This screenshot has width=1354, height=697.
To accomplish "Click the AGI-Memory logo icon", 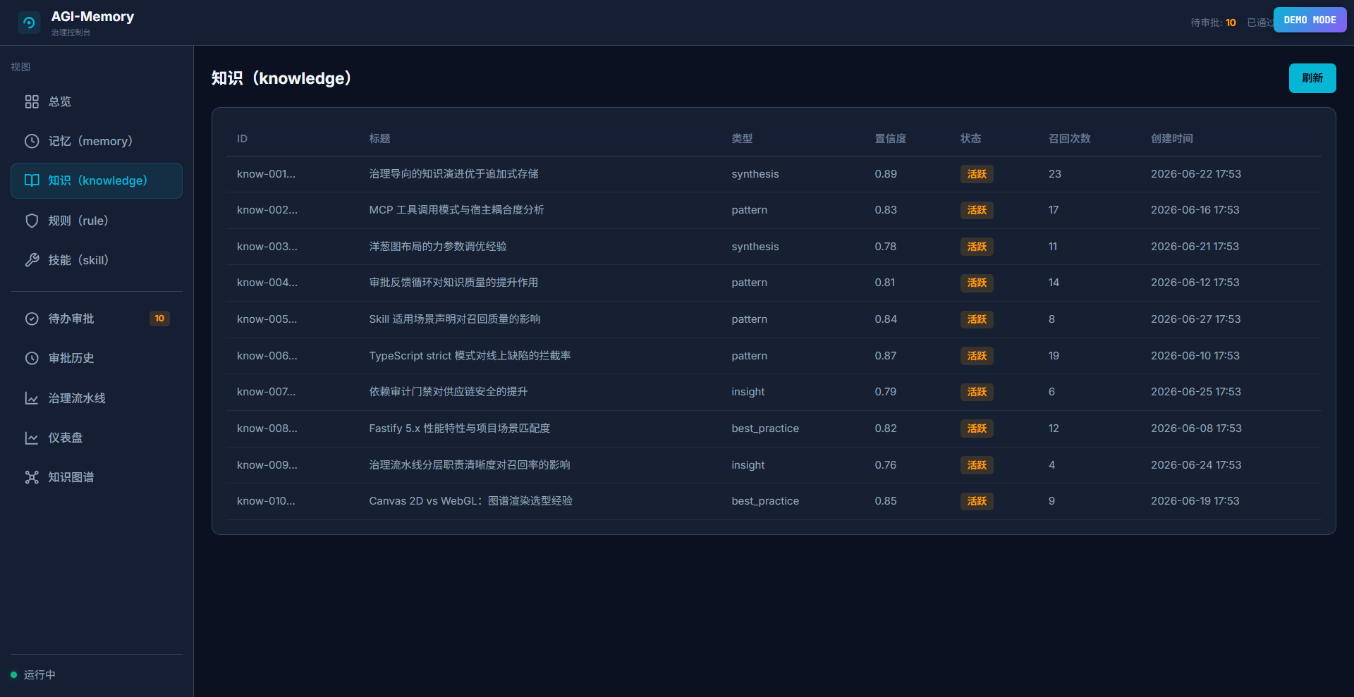I will point(29,23).
